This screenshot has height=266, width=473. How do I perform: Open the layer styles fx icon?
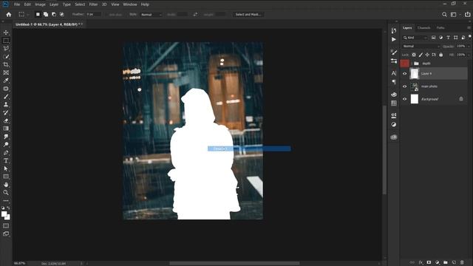(421, 262)
